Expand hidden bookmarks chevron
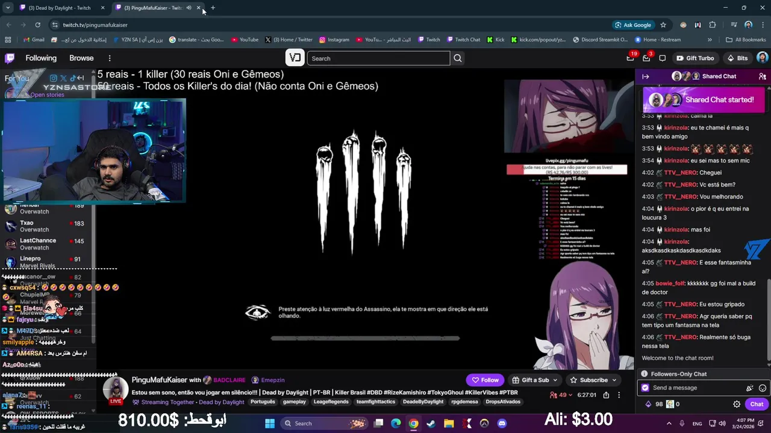Viewport: 771px width, 433px height. pyautogui.click(x=710, y=40)
